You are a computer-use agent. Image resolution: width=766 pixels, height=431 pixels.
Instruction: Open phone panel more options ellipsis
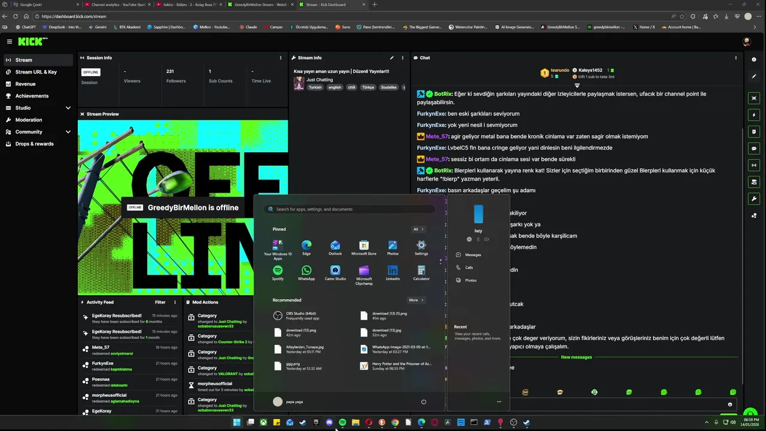(499, 402)
